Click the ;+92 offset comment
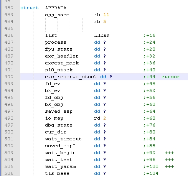Screen dimensions: 188x176 149,153
